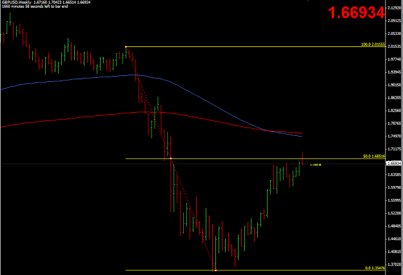Click the Fibonacci bottom anchor point at 1.35476
This screenshot has width=403, height=275.
click(x=215, y=270)
